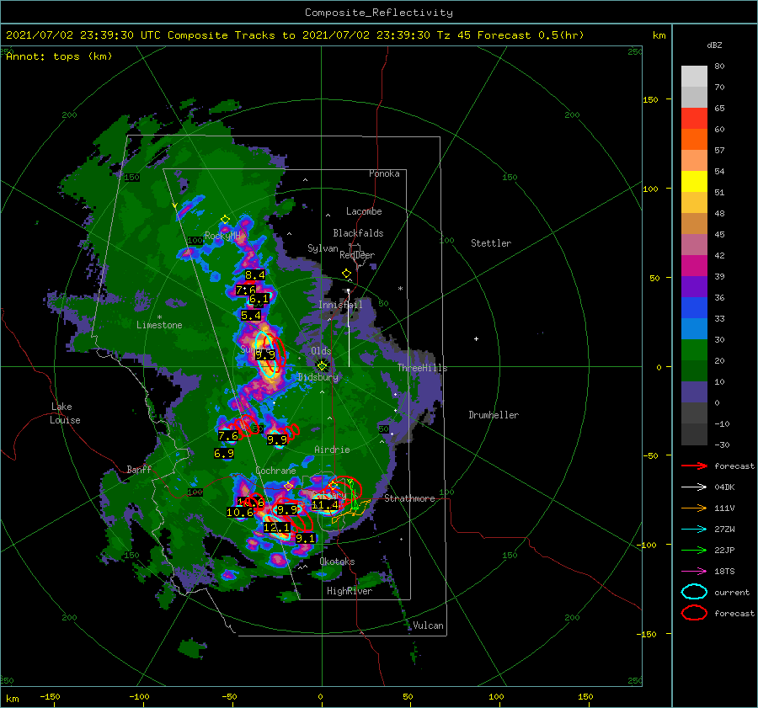Viewport: 758px width, 708px height.
Task: Click the dBZ legend heading
Action: (x=714, y=45)
